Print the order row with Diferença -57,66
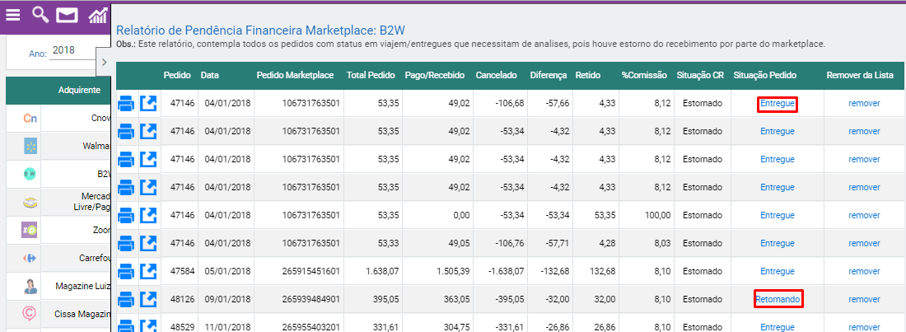The image size is (906, 332). pos(127,104)
